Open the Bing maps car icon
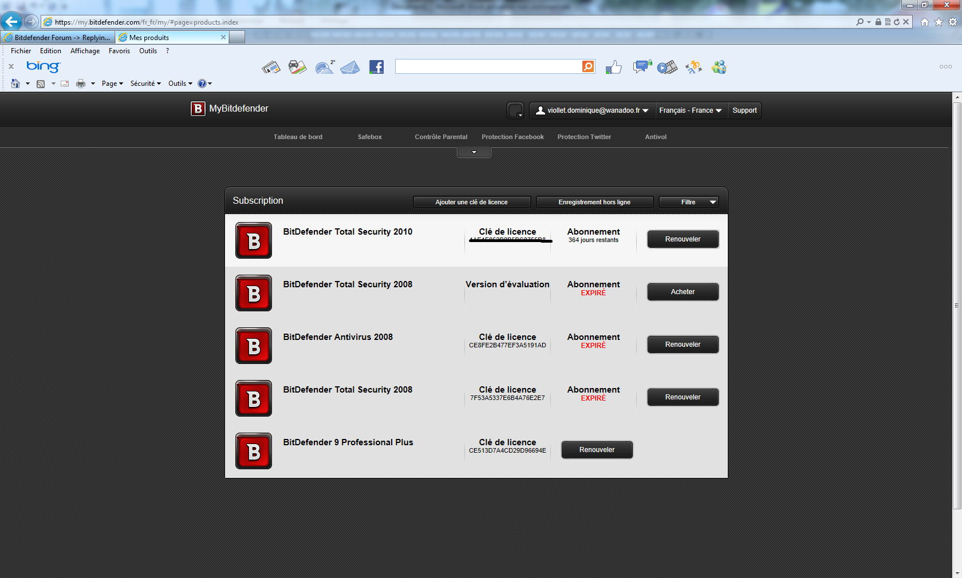 [297, 68]
